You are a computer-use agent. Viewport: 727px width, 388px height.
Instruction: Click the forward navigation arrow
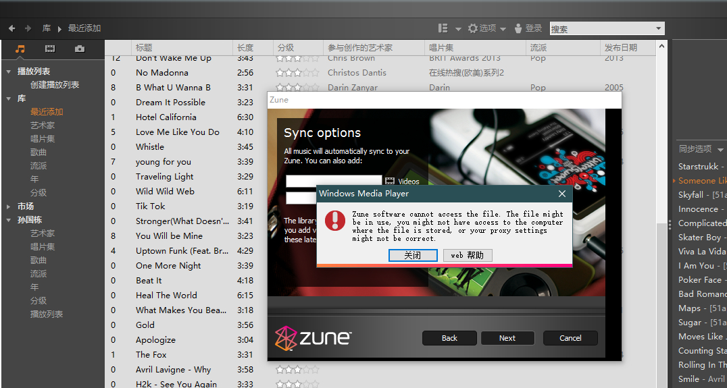click(x=28, y=29)
